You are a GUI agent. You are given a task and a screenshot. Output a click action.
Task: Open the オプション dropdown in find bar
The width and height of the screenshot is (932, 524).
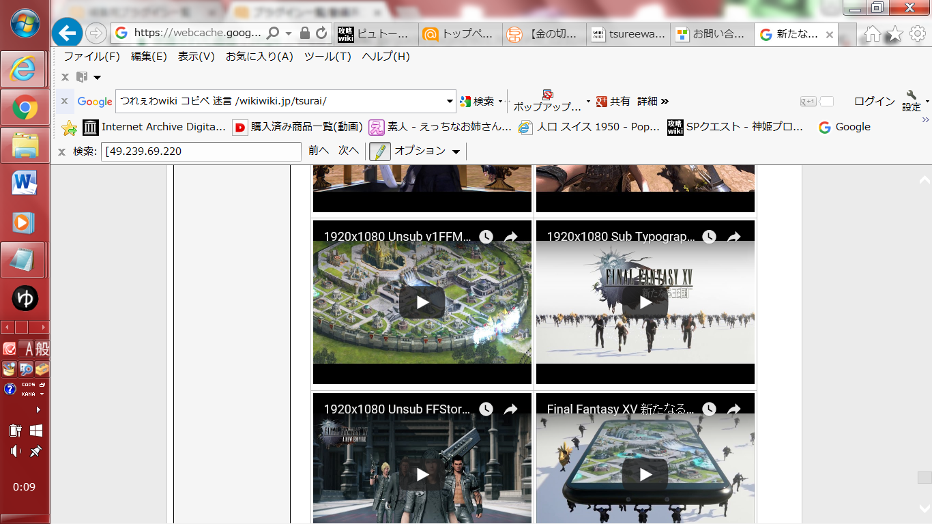tap(456, 151)
